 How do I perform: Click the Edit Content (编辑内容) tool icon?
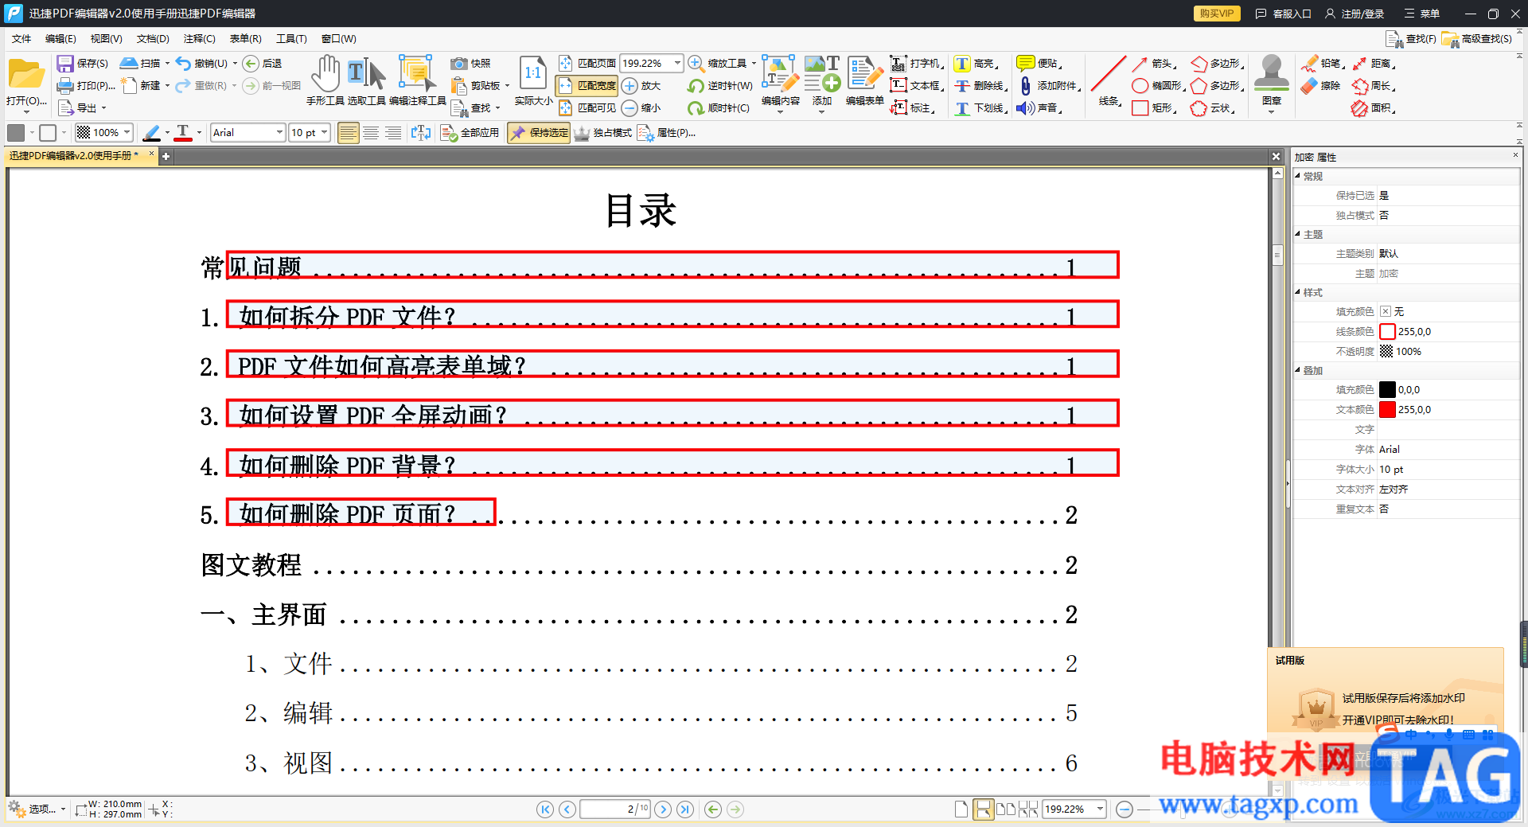click(780, 74)
